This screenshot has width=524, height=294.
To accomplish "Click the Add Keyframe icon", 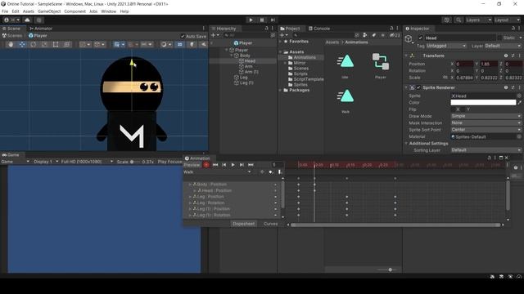I will point(271,172).
